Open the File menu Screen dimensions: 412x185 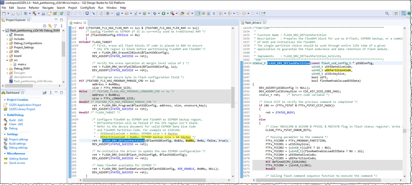[x=4, y=7]
